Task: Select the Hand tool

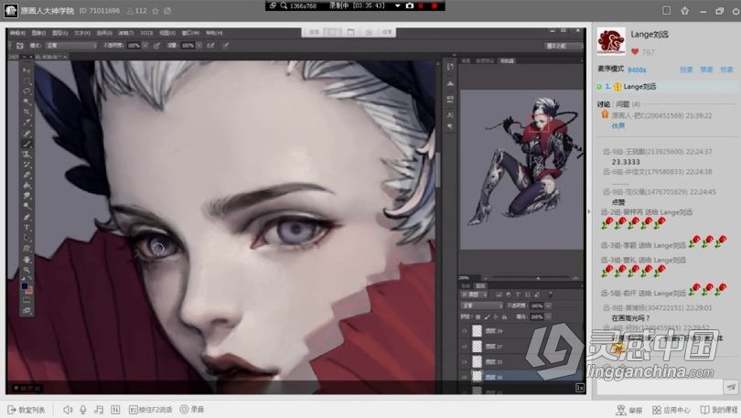Action: point(27,259)
